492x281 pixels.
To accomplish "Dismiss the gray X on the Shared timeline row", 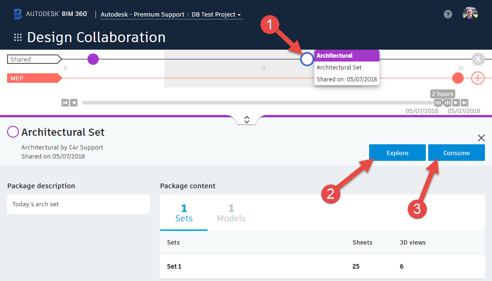I will pyautogui.click(x=478, y=59).
